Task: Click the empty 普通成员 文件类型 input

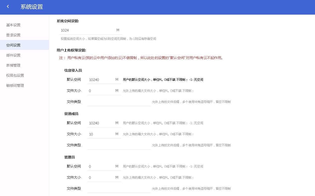Action: click(x=119, y=145)
